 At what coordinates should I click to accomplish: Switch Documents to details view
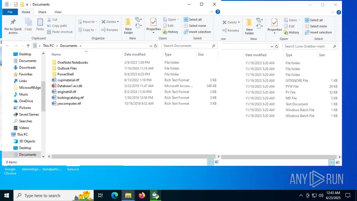point(211,162)
